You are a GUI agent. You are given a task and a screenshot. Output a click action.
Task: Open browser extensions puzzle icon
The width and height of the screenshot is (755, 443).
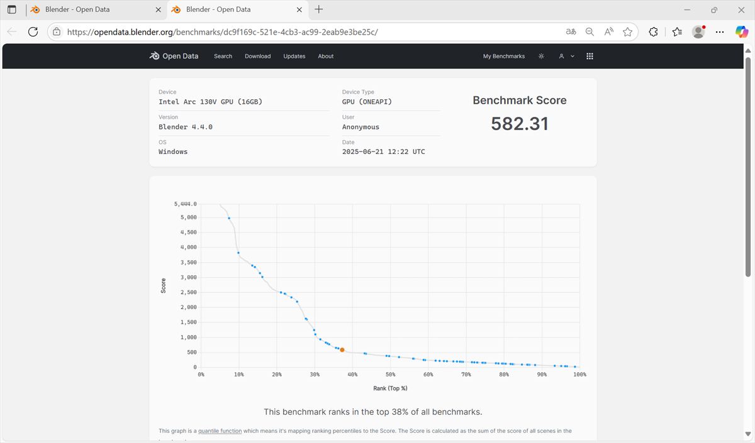(x=653, y=31)
